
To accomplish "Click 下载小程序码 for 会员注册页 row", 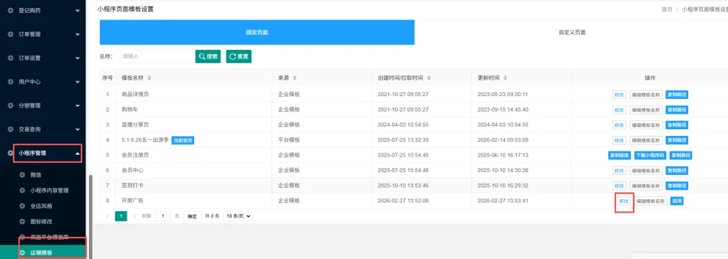I will click(x=650, y=155).
